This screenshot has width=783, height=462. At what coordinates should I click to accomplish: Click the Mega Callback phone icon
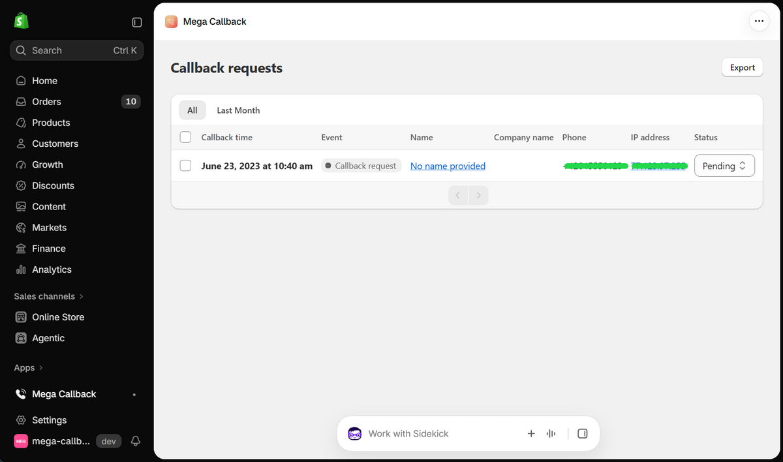point(21,394)
